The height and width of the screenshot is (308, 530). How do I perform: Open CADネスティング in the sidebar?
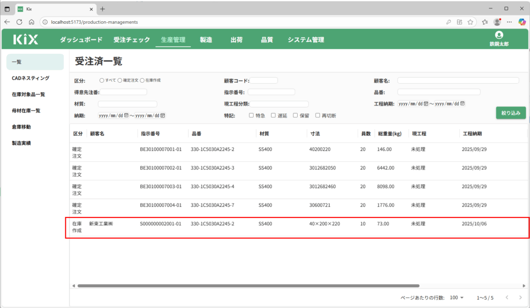click(31, 78)
